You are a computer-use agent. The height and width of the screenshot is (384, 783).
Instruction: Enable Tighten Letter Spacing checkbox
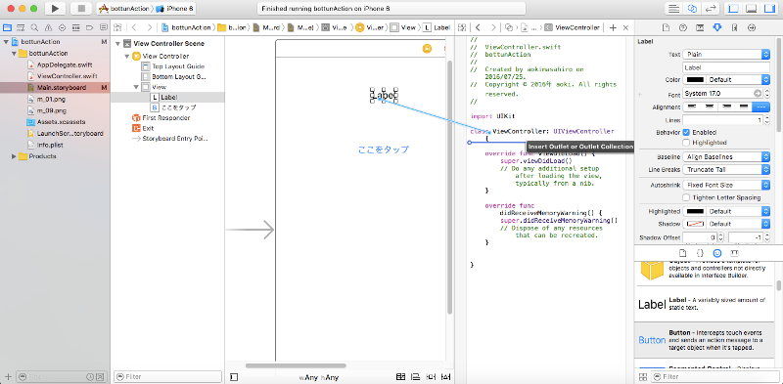tap(686, 197)
